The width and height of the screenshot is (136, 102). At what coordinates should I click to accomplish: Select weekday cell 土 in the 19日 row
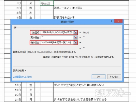click(31, 90)
